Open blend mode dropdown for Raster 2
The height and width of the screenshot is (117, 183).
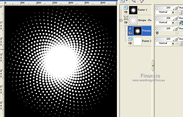tap(173, 43)
